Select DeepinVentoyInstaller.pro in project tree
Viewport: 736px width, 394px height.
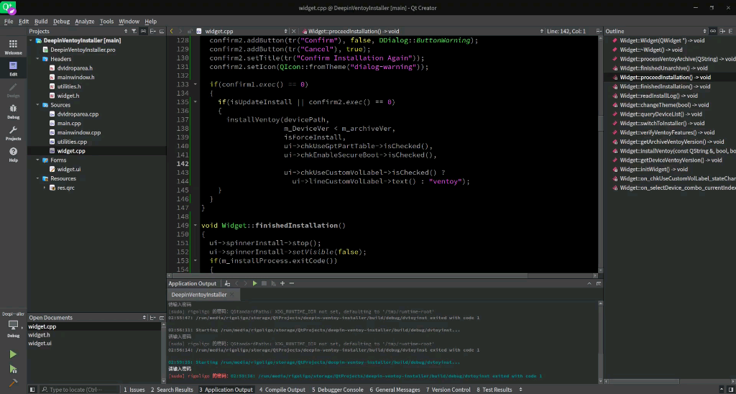83,50
